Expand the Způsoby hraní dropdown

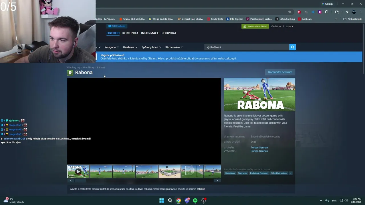pyautogui.click(x=151, y=47)
